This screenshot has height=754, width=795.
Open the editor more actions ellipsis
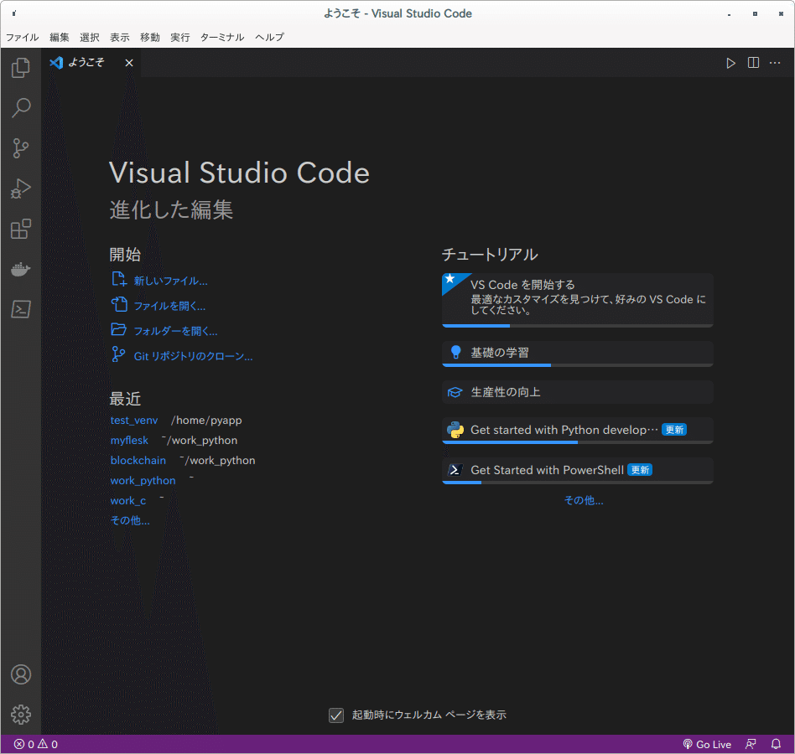point(775,63)
